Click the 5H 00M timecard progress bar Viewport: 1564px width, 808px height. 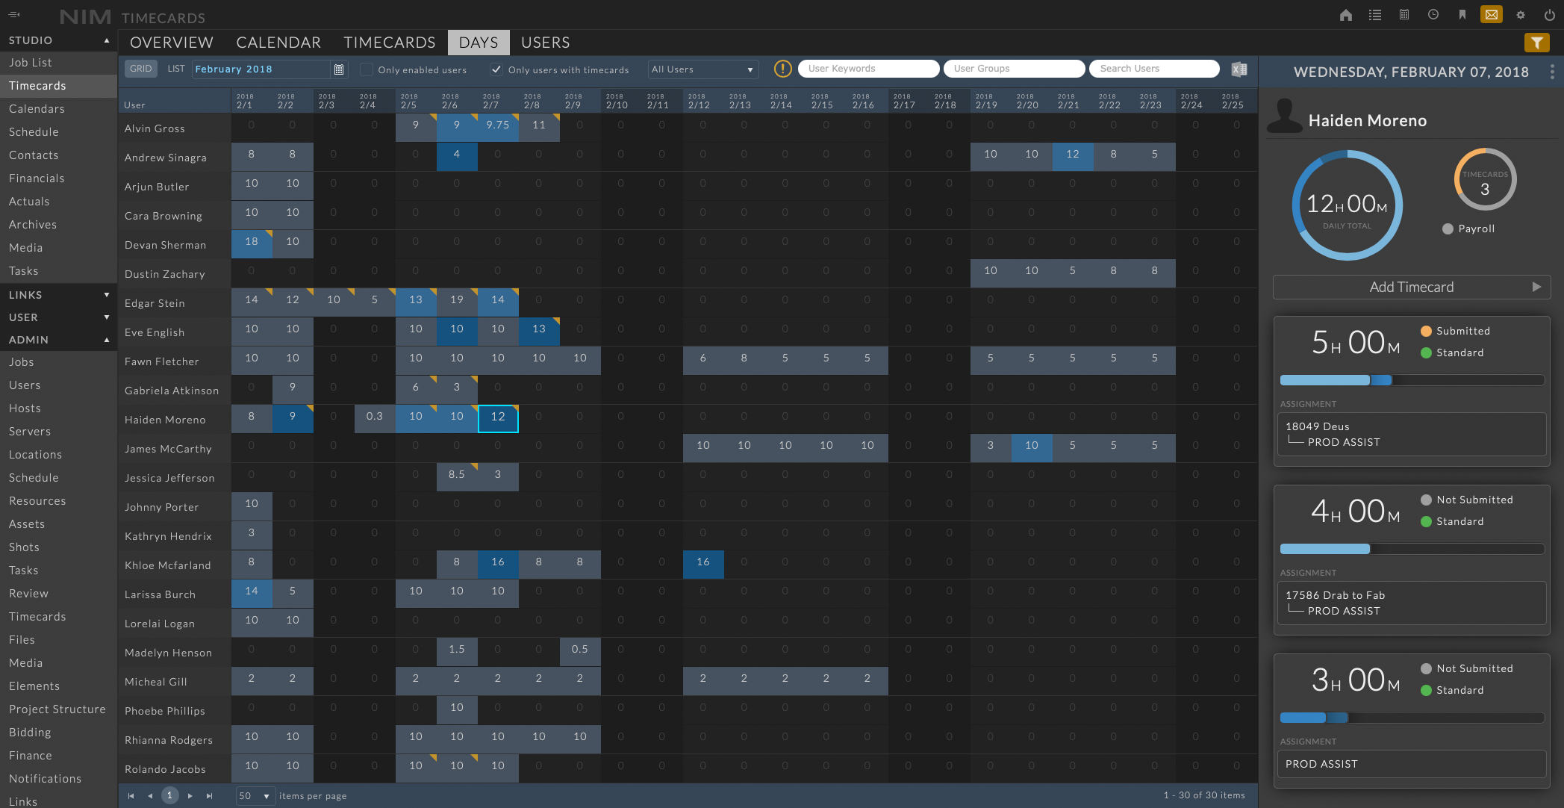[1411, 380]
